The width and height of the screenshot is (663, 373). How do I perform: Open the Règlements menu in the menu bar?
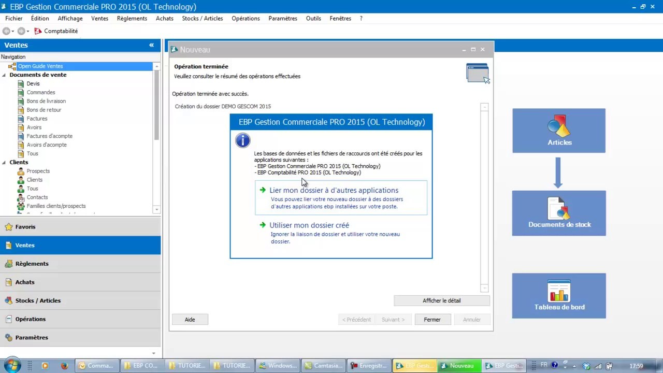pos(132,18)
